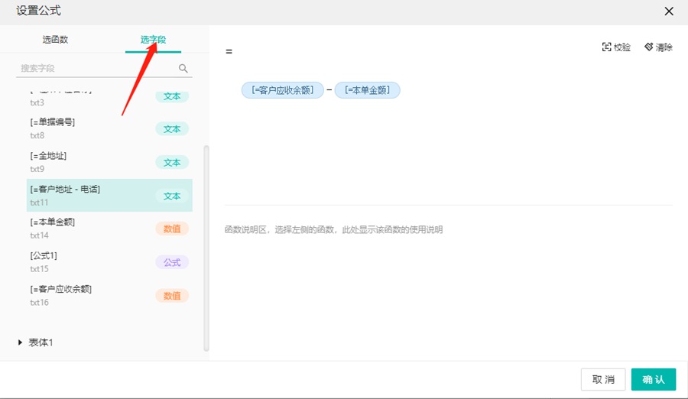This screenshot has width=688, height=399.
Task: Click the 公式 tag on txt15 row
Action: [172, 262]
